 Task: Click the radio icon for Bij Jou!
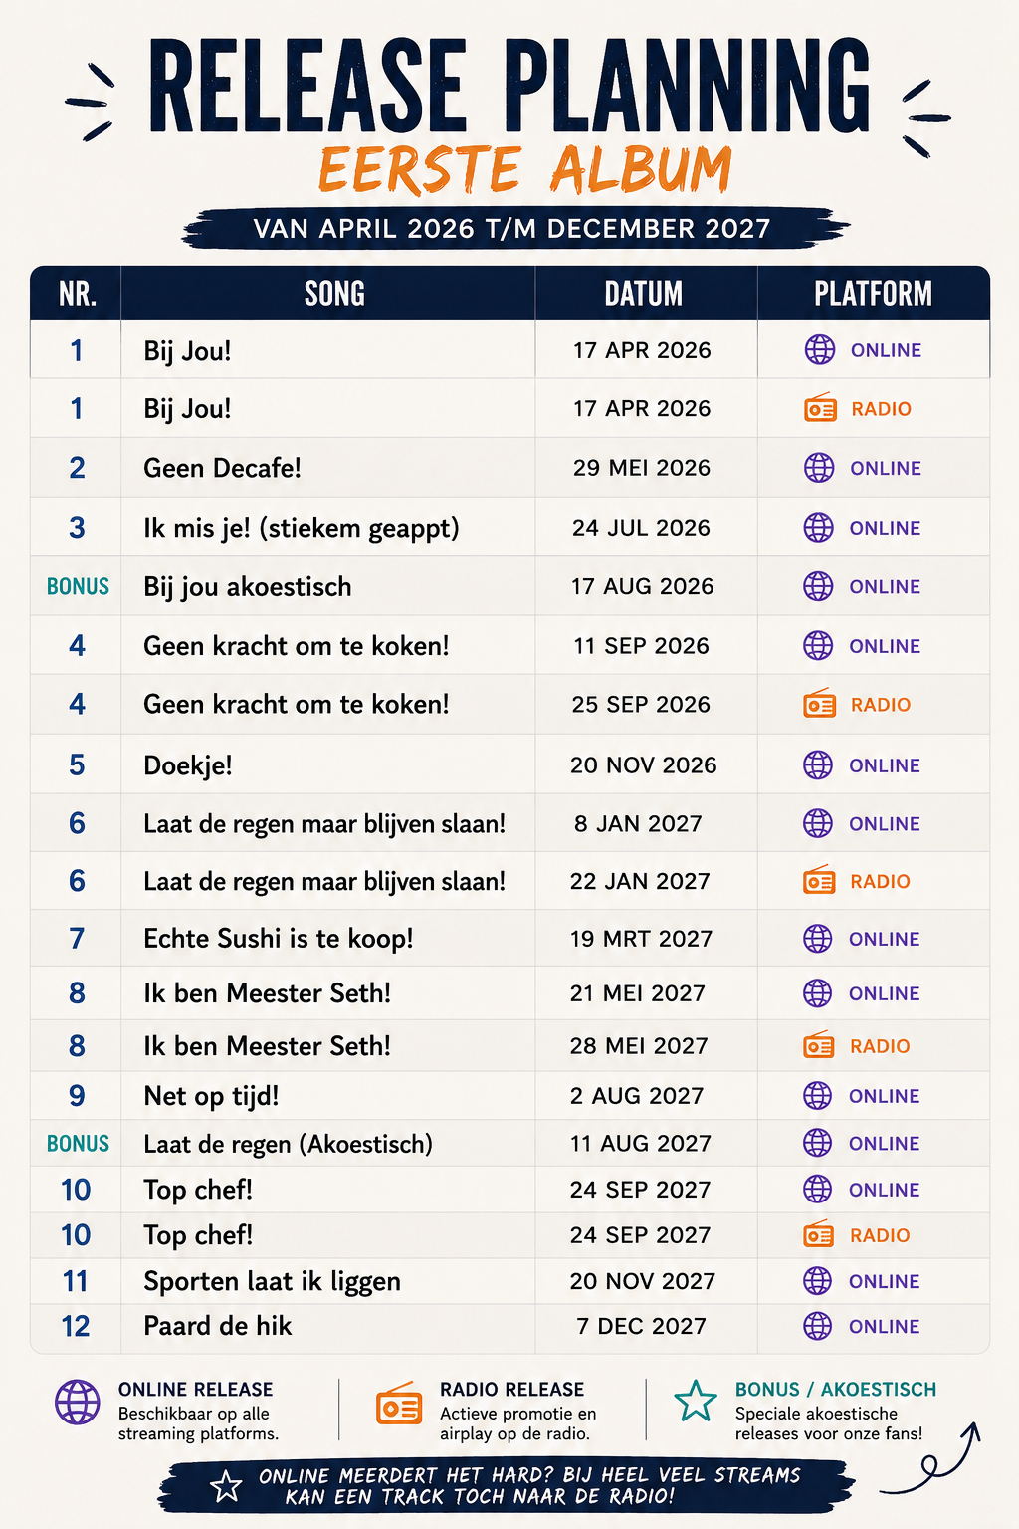[820, 408]
